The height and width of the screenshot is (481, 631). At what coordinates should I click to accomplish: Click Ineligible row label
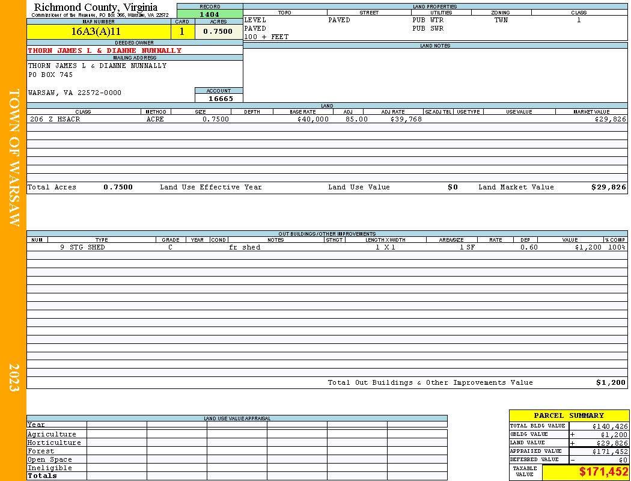pos(50,468)
